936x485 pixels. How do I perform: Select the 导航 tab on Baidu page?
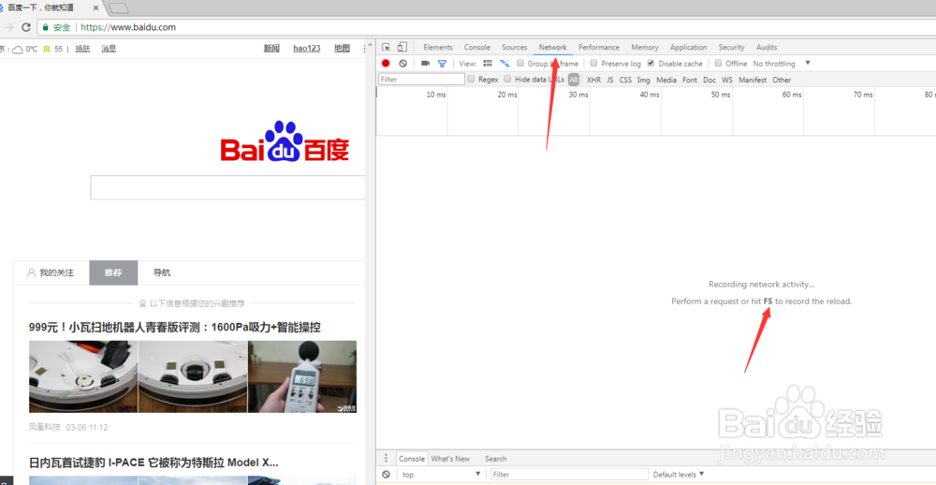(x=161, y=273)
